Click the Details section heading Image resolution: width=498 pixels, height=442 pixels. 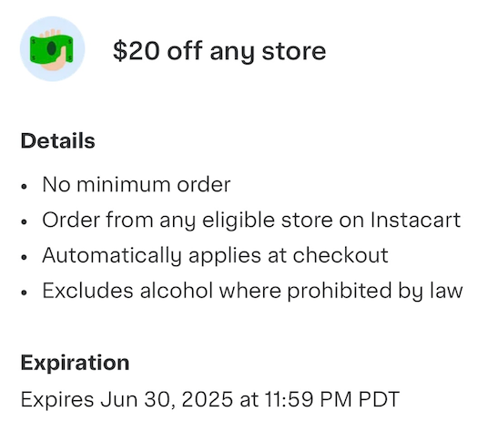(57, 141)
